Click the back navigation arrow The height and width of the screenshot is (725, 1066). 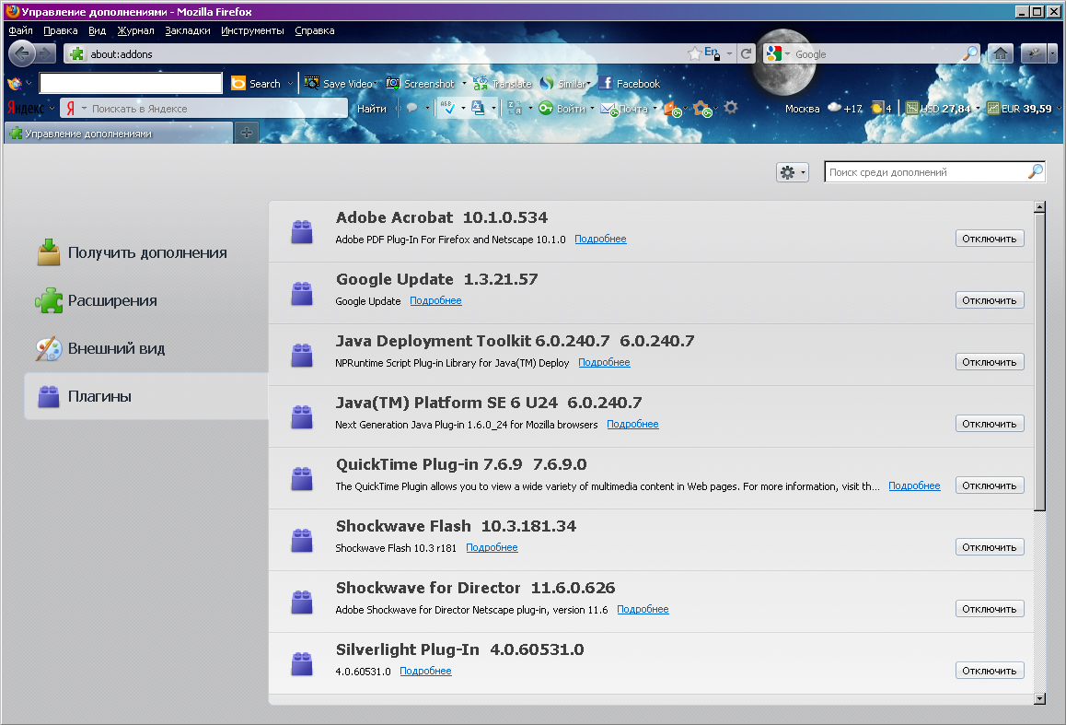(x=22, y=53)
